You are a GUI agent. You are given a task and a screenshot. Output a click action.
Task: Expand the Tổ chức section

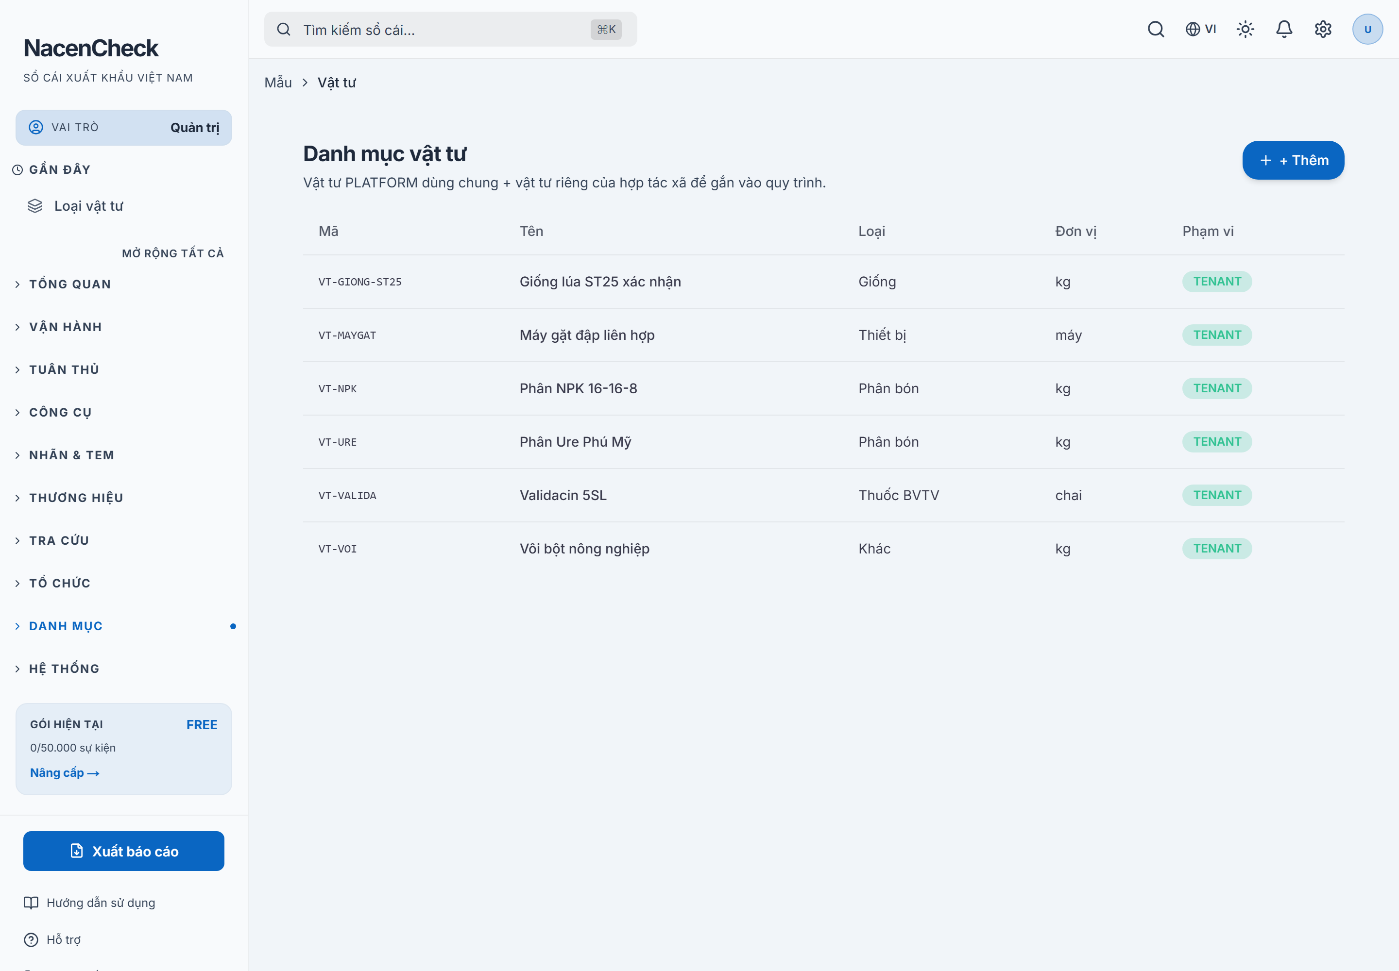123,583
